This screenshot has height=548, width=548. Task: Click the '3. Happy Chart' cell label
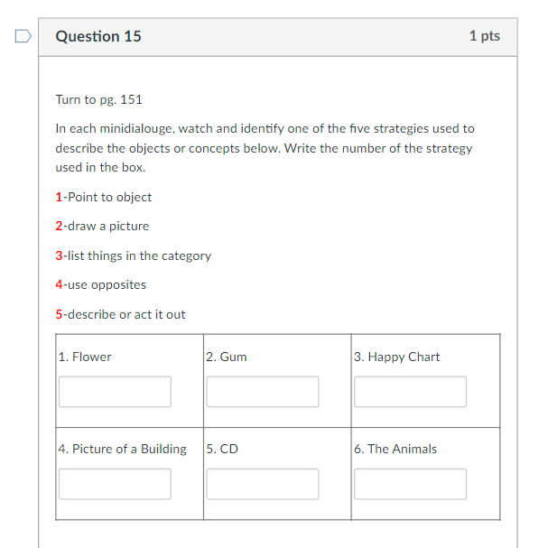click(x=396, y=357)
